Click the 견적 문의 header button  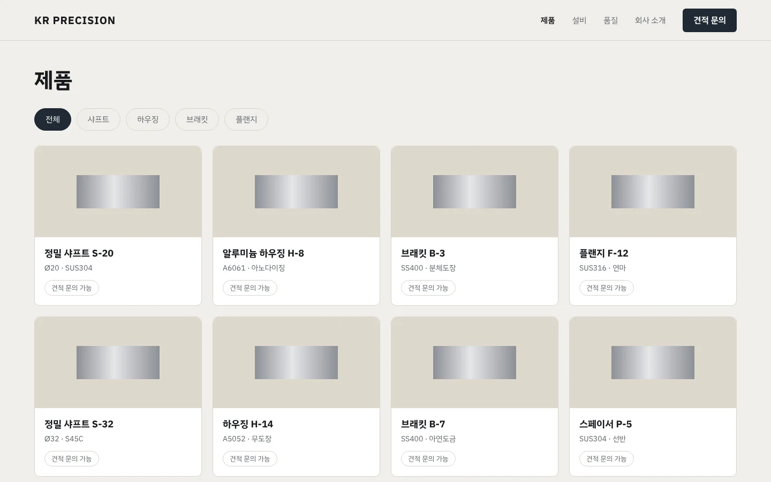click(x=709, y=20)
